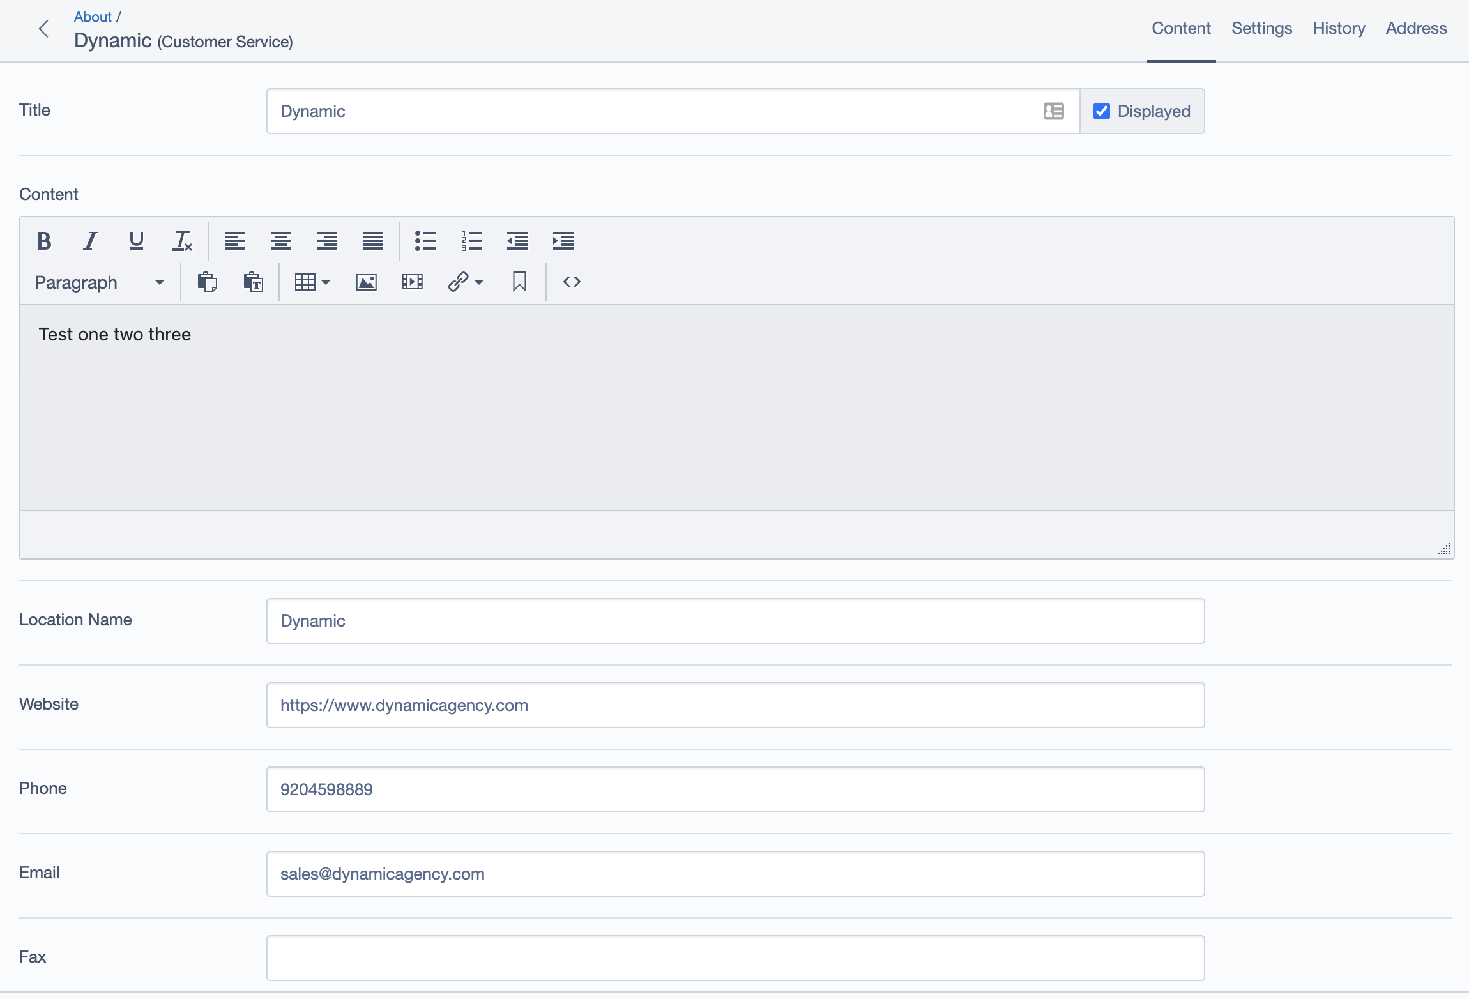Click the Bookmark insert icon
Image resolution: width=1469 pixels, height=999 pixels.
519,281
